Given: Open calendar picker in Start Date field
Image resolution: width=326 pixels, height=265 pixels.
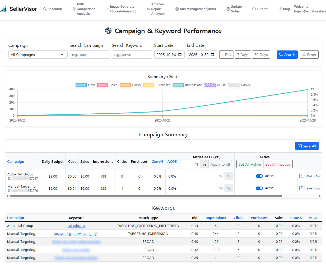Looking at the screenshot, I should [x=180, y=55].
